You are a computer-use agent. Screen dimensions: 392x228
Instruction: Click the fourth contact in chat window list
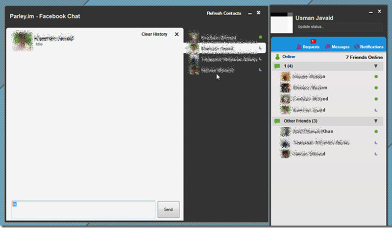(x=225, y=70)
